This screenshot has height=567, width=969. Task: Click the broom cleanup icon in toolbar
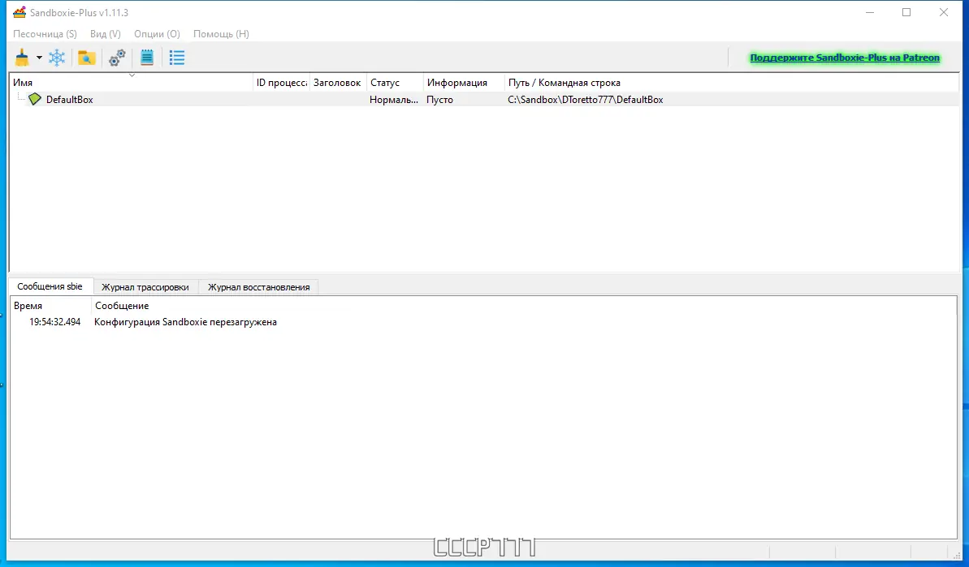pos(22,58)
